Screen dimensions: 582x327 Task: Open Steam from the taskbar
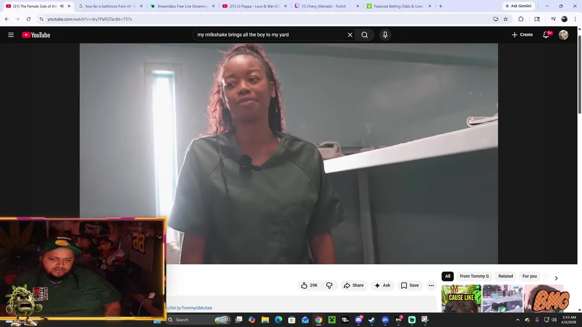[x=372, y=320]
